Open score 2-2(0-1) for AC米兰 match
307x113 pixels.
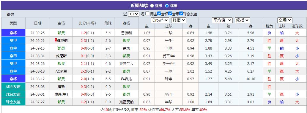point(87,71)
